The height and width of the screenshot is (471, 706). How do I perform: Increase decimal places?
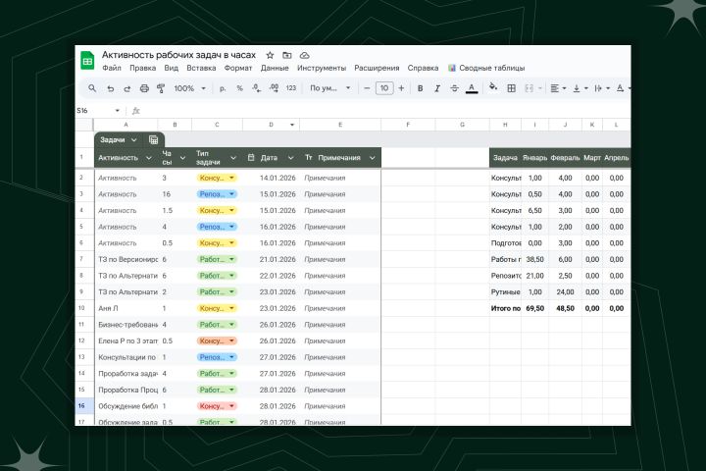click(274, 88)
